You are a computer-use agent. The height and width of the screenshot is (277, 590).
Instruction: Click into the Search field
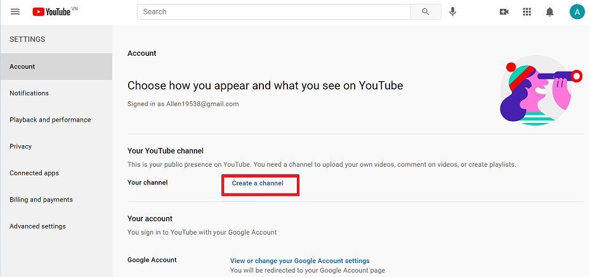(x=274, y=11)
